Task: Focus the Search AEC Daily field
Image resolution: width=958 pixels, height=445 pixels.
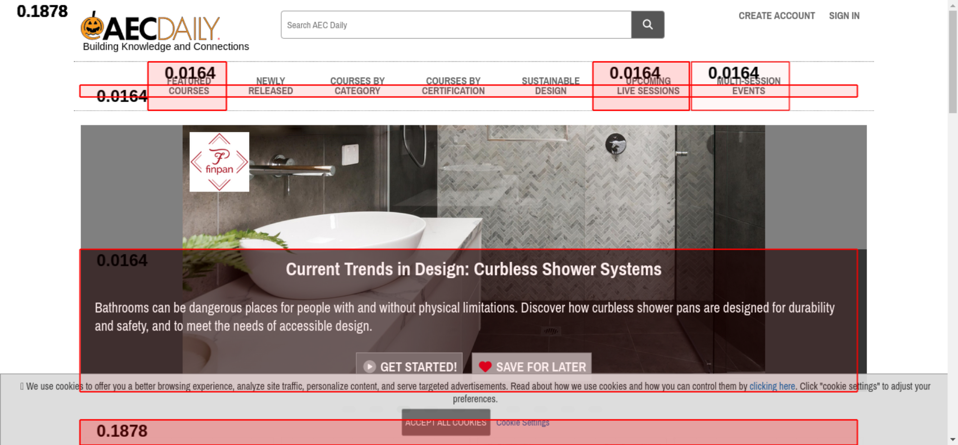Action: [456, 25]
